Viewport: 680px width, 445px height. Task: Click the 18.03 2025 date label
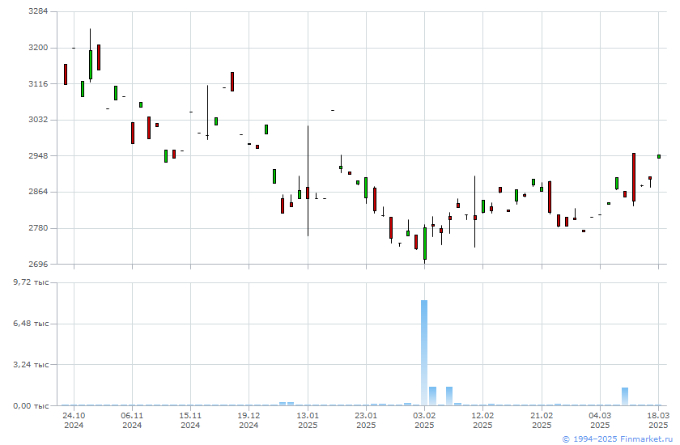pyautogui.click(x=658, y=419)
